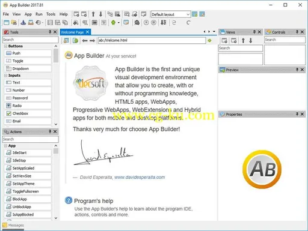Click the Tools panel search field

(30, 40)
